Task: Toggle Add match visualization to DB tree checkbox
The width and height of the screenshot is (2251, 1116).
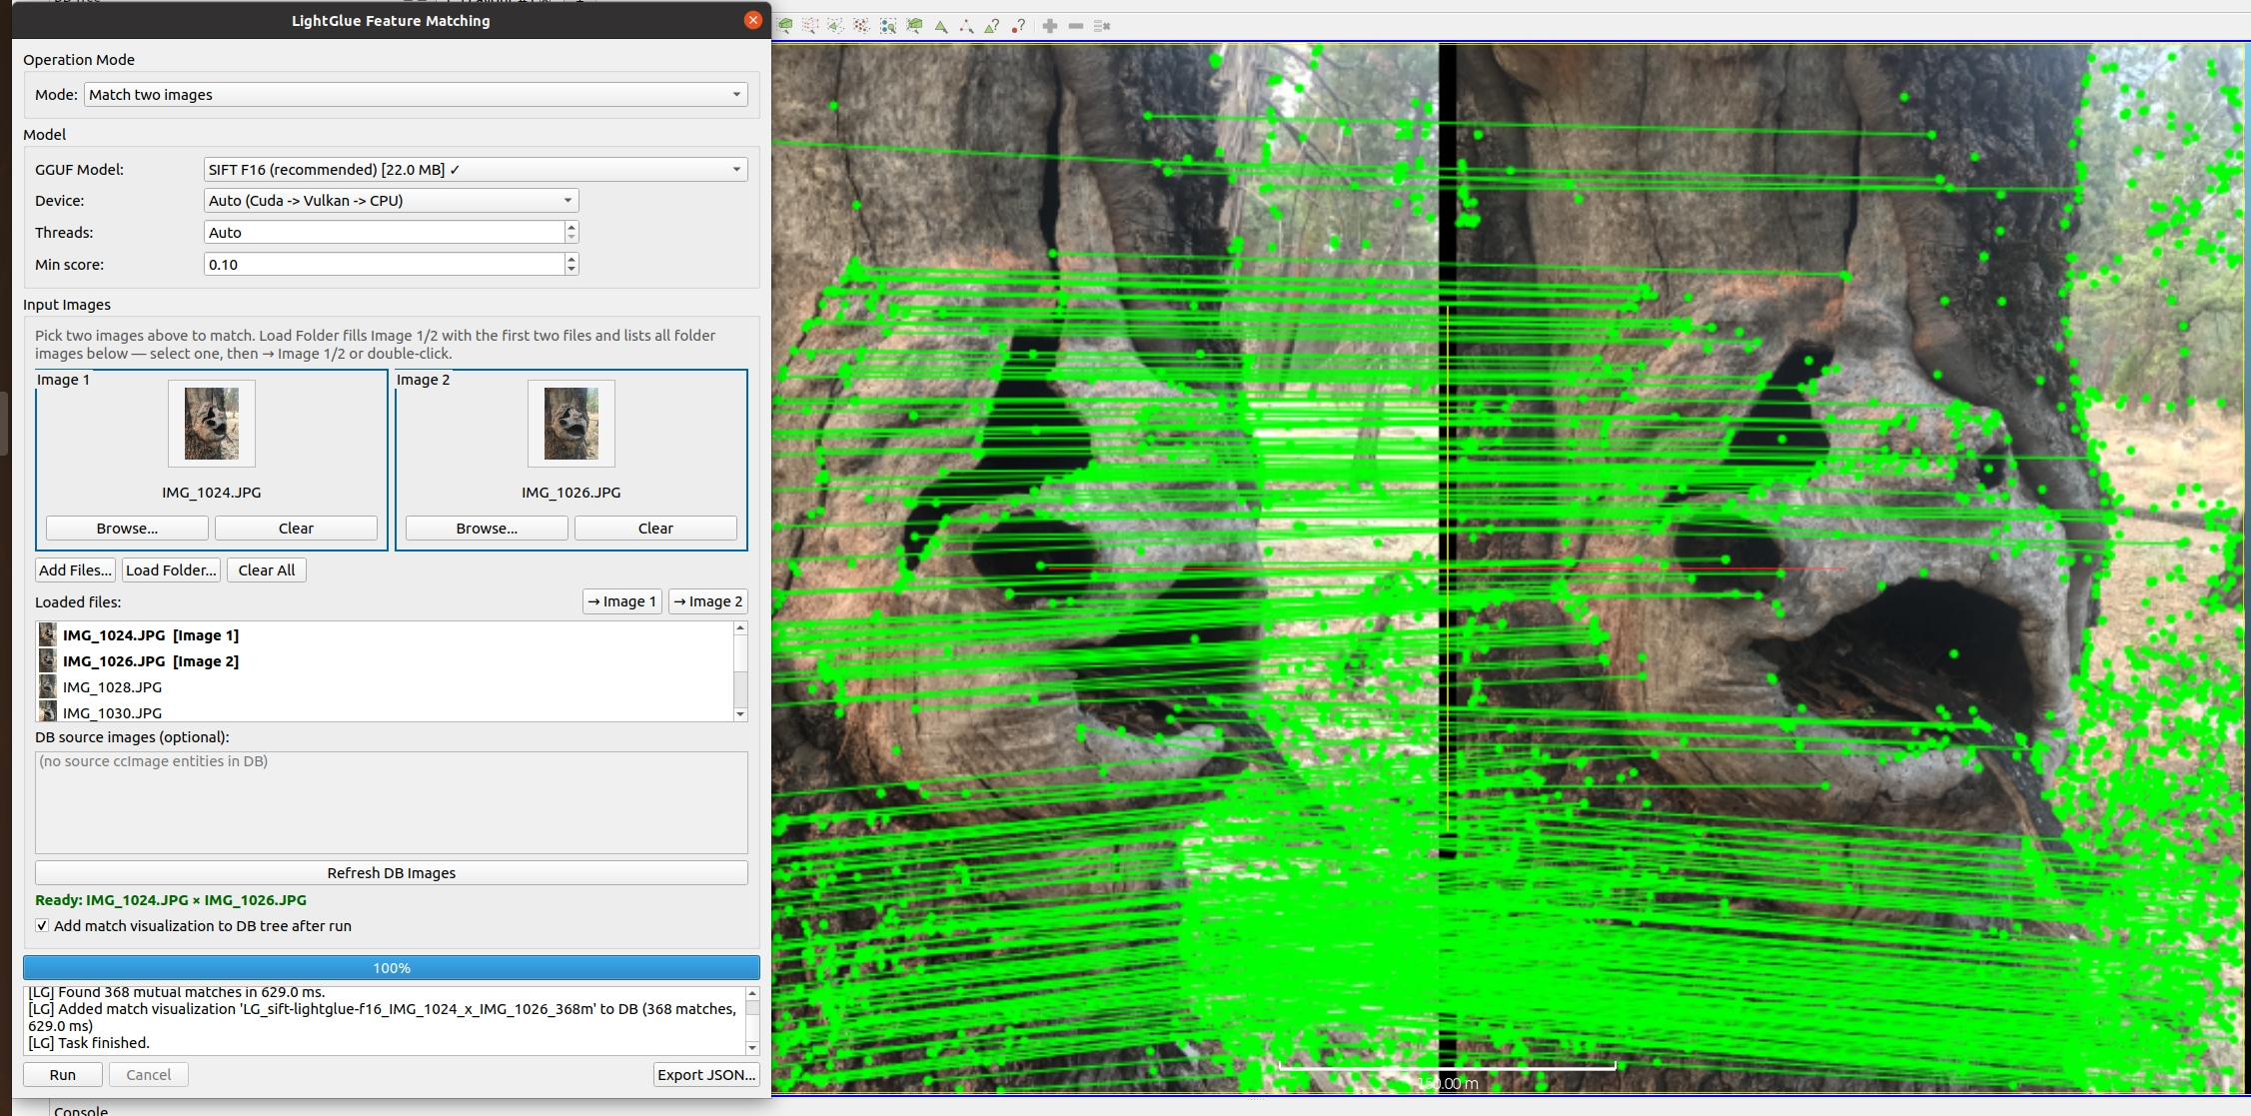Action: [42, 926]
